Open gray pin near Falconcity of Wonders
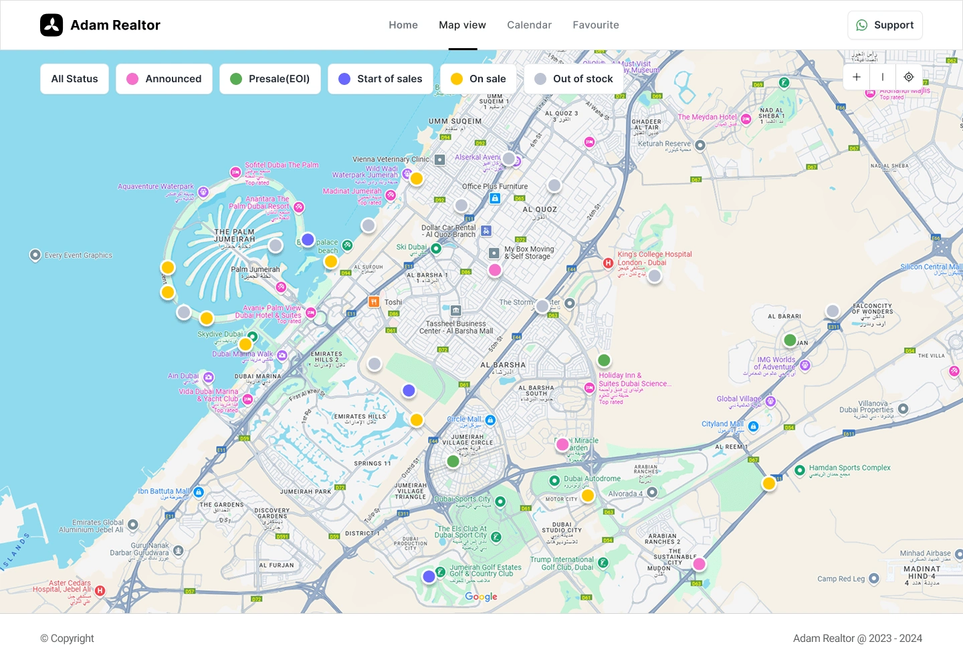963x664 pixels. pyautogui.click(x=833, y=311)
